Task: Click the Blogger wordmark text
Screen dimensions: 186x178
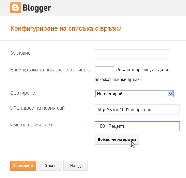Action: tap(37, 8)
